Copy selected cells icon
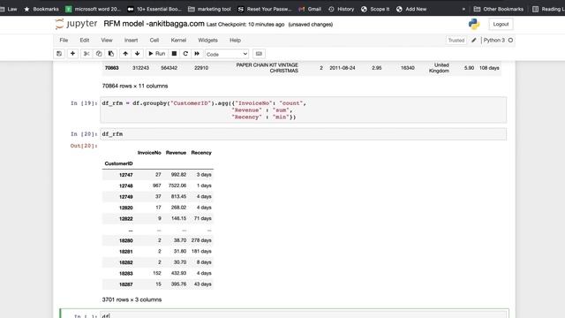The width and height of the screenshot is (565, 318). (x=99, y=54)
